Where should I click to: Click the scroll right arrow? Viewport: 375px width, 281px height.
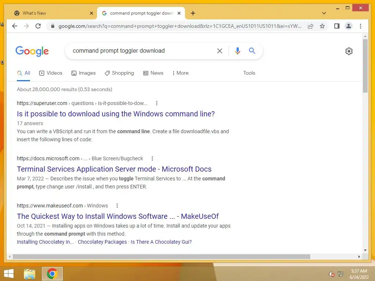click(359, 256)
